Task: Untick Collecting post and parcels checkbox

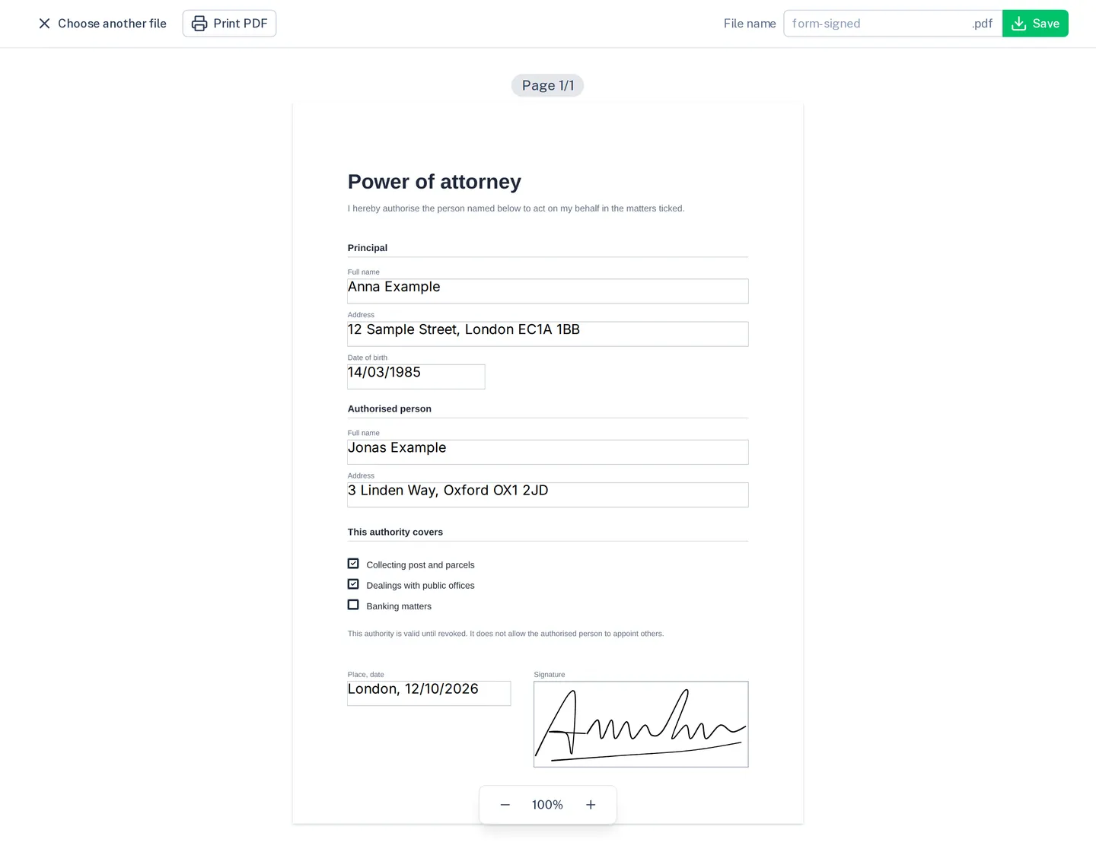Action: pos(353,564)
